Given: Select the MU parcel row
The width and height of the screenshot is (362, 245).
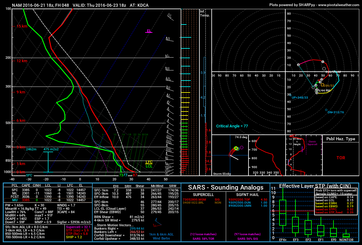Looking at the screenshot, I should tap(48, 200).
